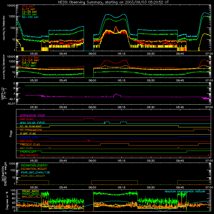
Task: Click 06:45 tick label under the decimation panel
Action: [x=180, y=188]
